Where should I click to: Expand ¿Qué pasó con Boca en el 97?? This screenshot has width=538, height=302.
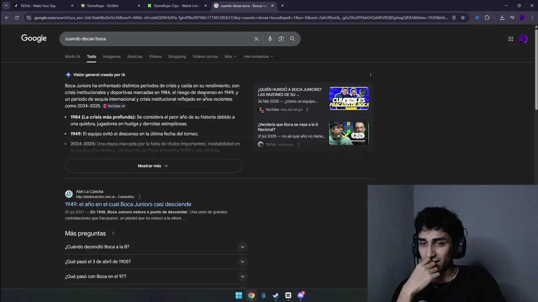(x=156, y=276)
